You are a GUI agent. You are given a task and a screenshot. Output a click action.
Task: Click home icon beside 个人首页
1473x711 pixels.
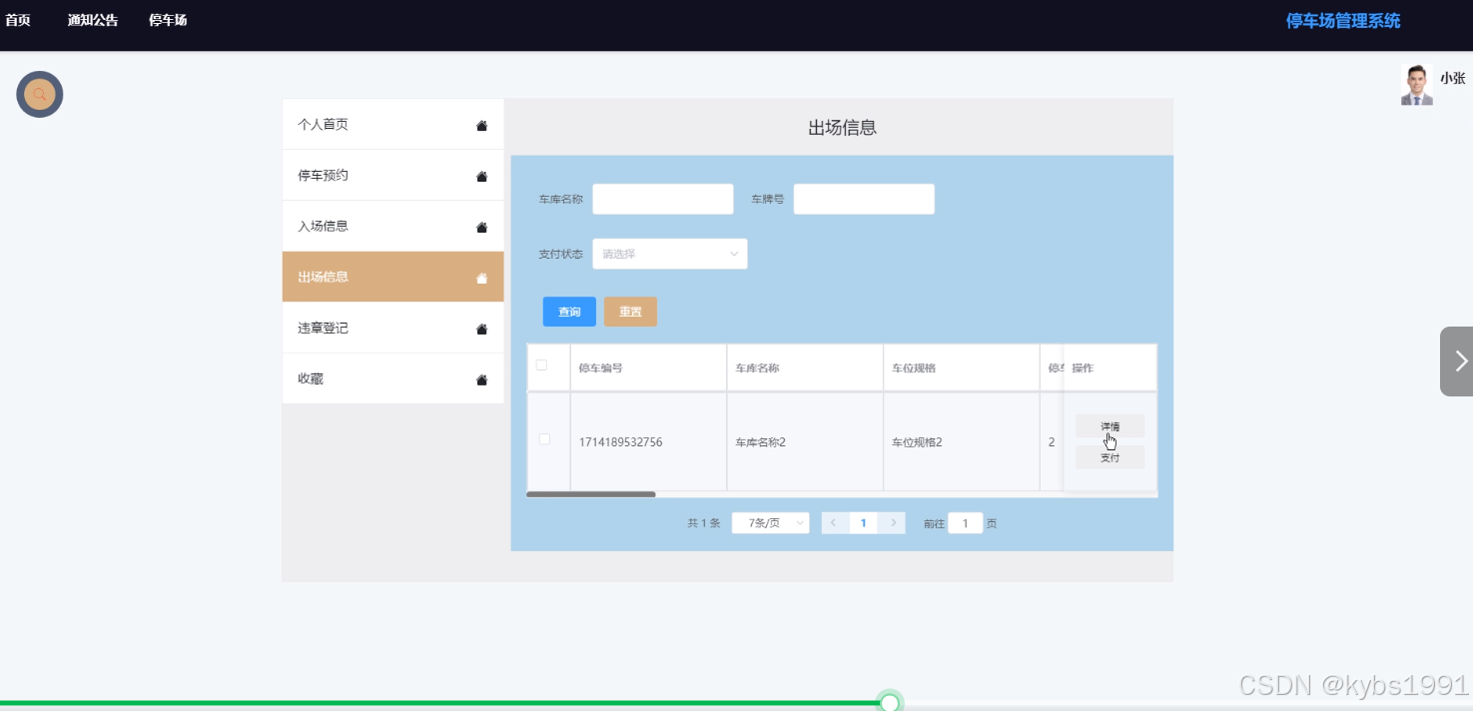tap(481, 125)
